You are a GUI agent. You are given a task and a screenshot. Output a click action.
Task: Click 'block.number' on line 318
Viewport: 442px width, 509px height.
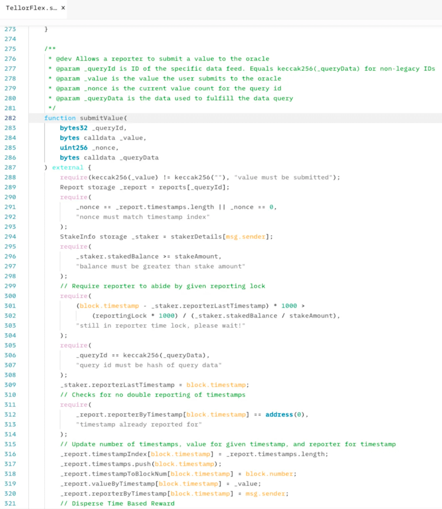pos(269,474)
